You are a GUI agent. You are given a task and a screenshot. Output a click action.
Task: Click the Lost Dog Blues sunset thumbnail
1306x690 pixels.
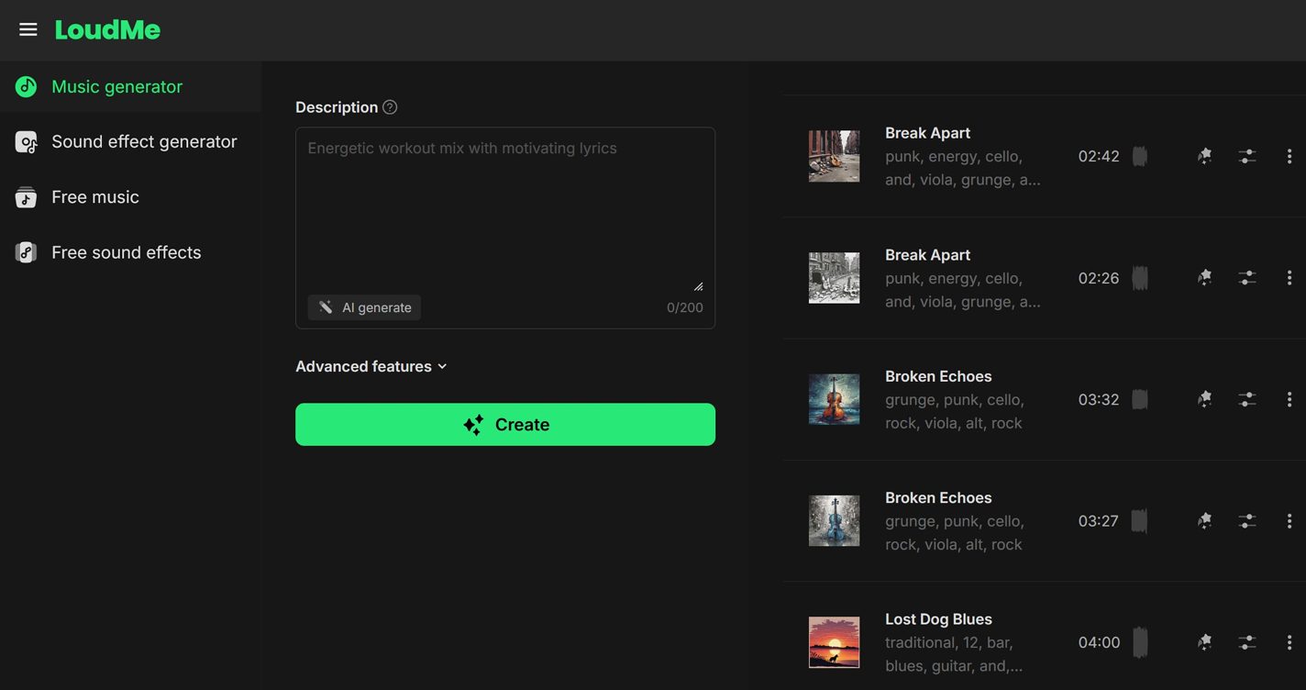pos(834,642)
